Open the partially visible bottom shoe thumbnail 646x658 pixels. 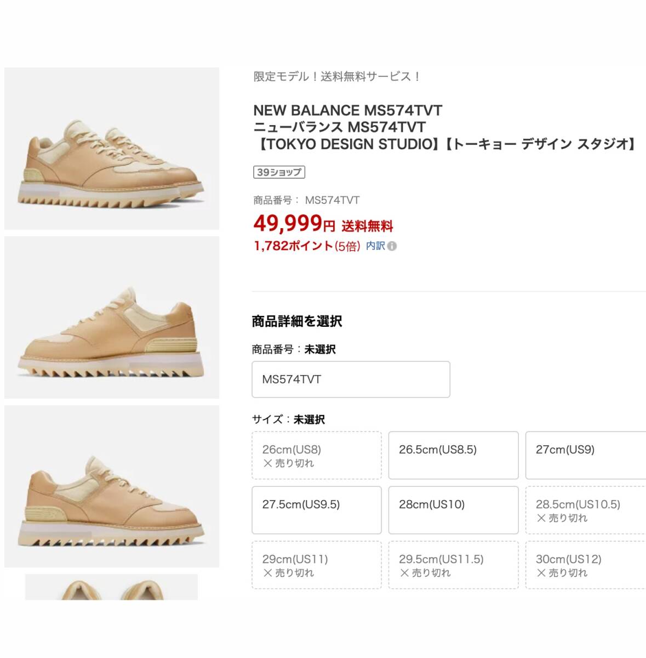tap(111, 587)
